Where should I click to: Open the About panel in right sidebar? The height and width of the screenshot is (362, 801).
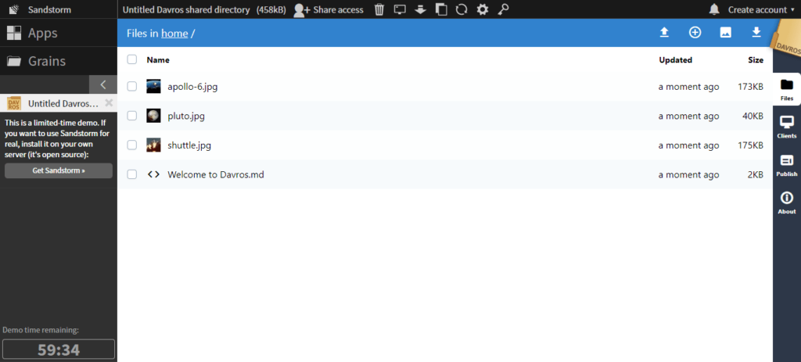pyautogui.click(x=787, y=203)
